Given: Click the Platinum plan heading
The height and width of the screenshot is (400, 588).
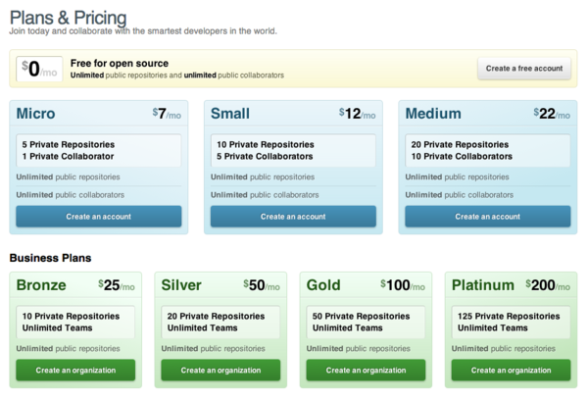Looking at the screenshot, I should (482, 285).
